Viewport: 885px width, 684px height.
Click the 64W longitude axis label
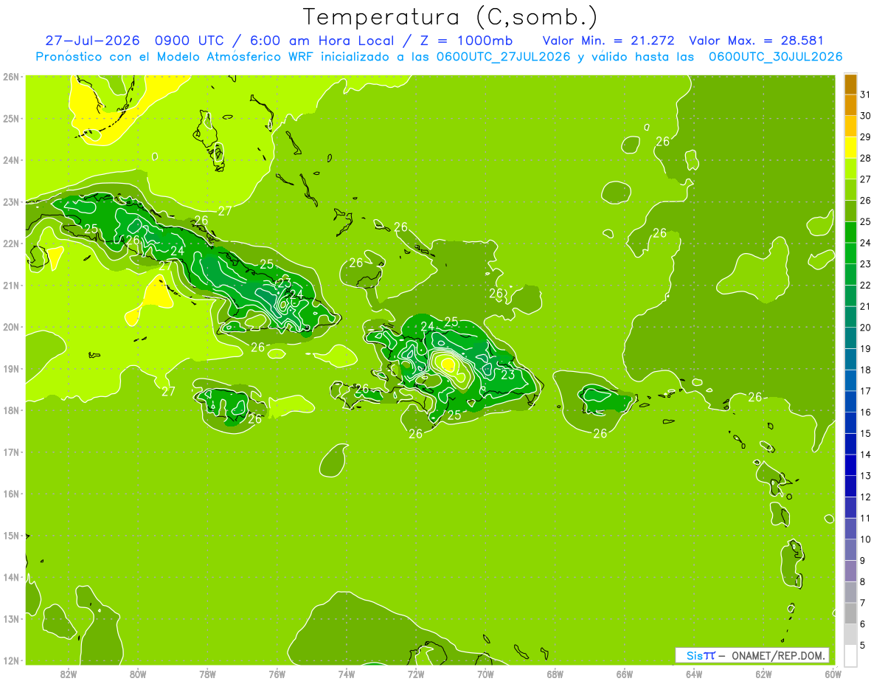[694, 674]
